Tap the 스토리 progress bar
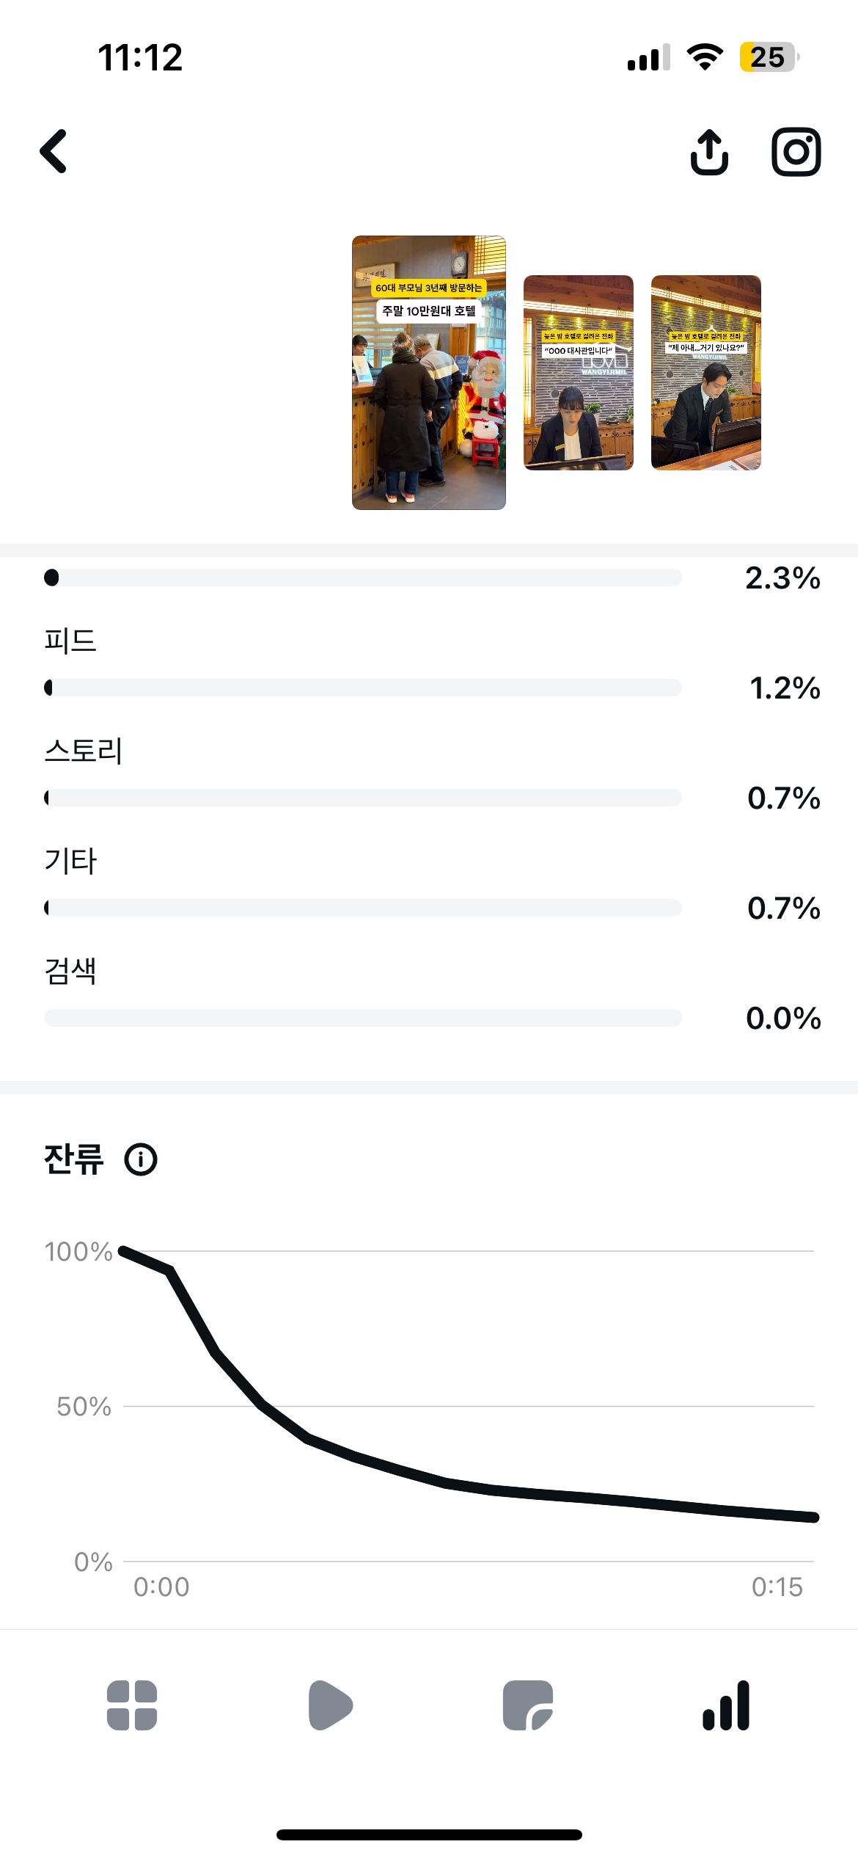The width and height of the screenshot is (858, 1858). (363, 798)
